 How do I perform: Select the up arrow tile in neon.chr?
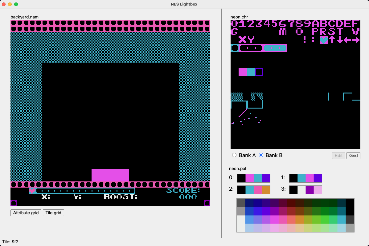(331, 40)
